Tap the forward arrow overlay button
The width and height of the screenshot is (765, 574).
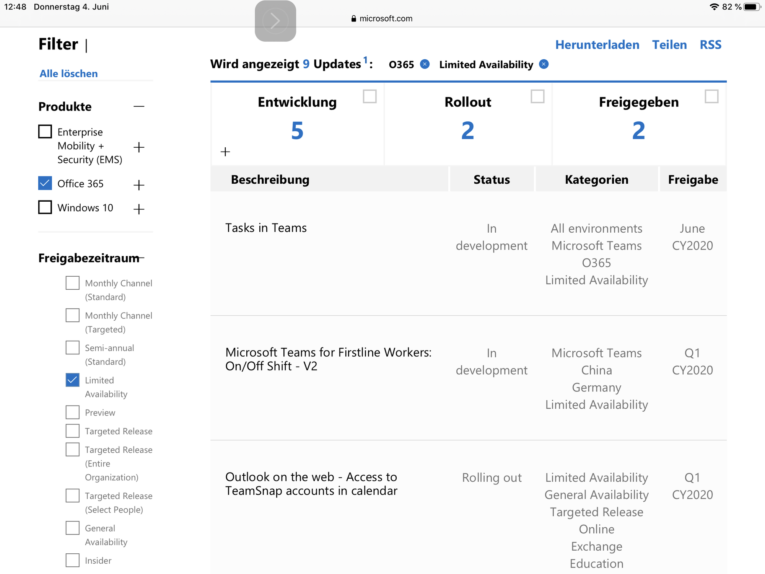[x=275, y=21]
